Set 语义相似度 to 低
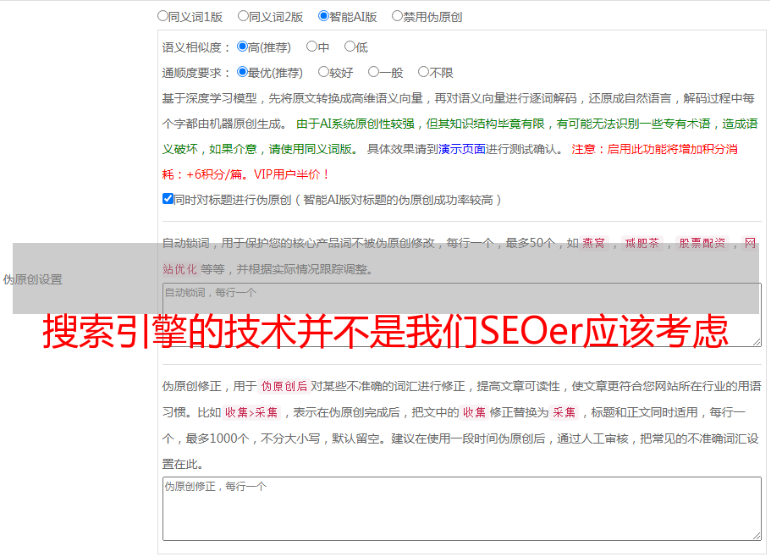The width and height of the screenshot is (771, 557). [350, 47]
